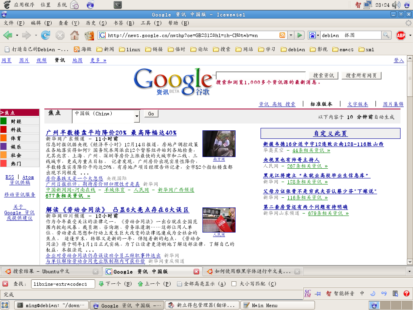Click the punctuation toggle icon in input toolbar
Viewport: 413px width, 310px height.
(x=384, y=293)
